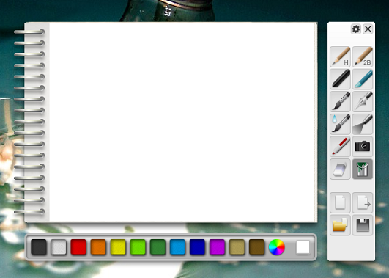
Task: Select the eraser tool
Action: point(340,169)
